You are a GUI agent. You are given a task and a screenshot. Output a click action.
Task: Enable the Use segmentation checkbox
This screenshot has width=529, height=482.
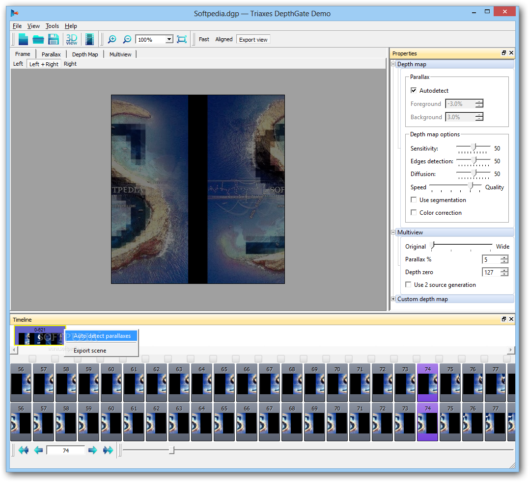point(414,200)
